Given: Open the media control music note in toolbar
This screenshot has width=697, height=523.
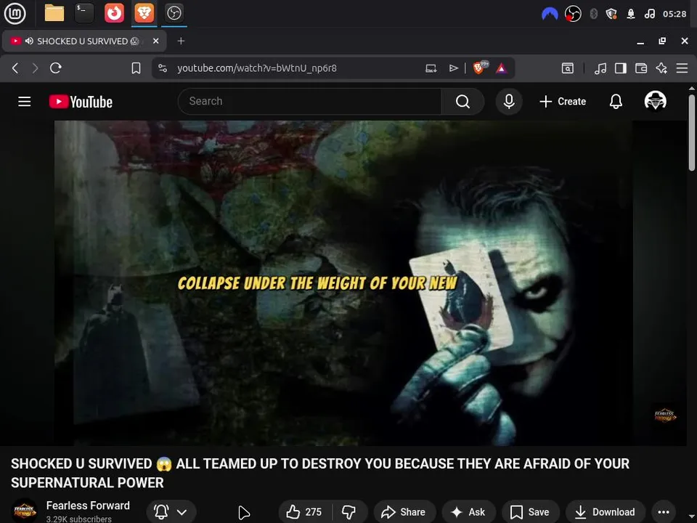Looking at the screenshot, I should tap(600, 68).
